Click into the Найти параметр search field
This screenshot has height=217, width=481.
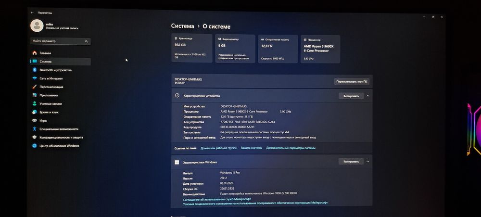coord(61,41)
